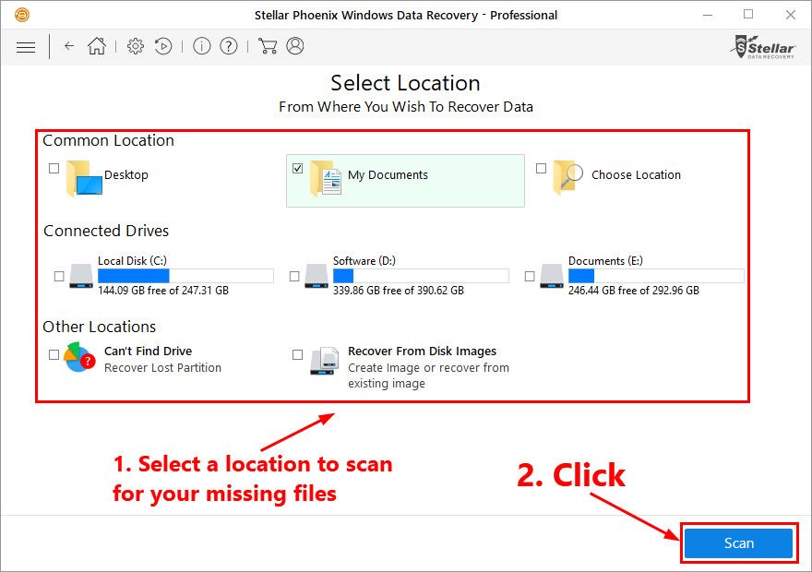Click '339.86 GB free of 390.62 GB' text
Viewport: 812px width, 572px height.
399,291
